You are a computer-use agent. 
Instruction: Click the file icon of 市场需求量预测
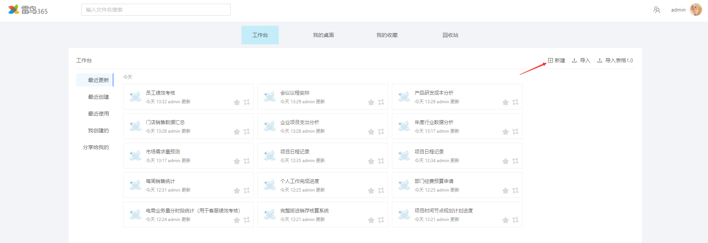coord(135,155)
